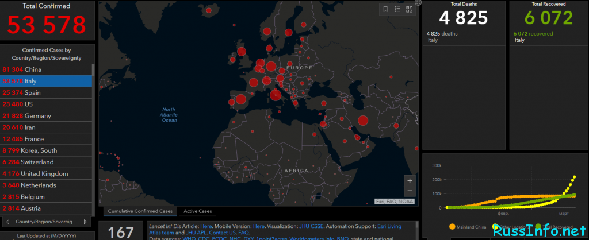Switch to Cumulative Confirmed Cases tab
The width and height of the screenshot is (589, 240).
pyautogui.click(x=140, y=211)
